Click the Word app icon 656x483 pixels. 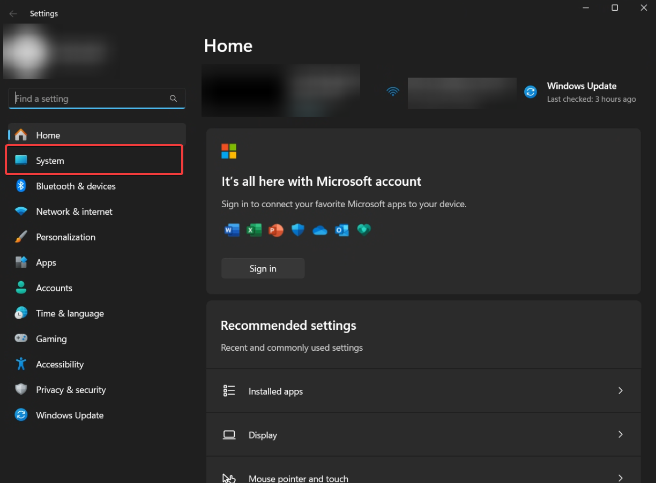click(x=232, y=230)
